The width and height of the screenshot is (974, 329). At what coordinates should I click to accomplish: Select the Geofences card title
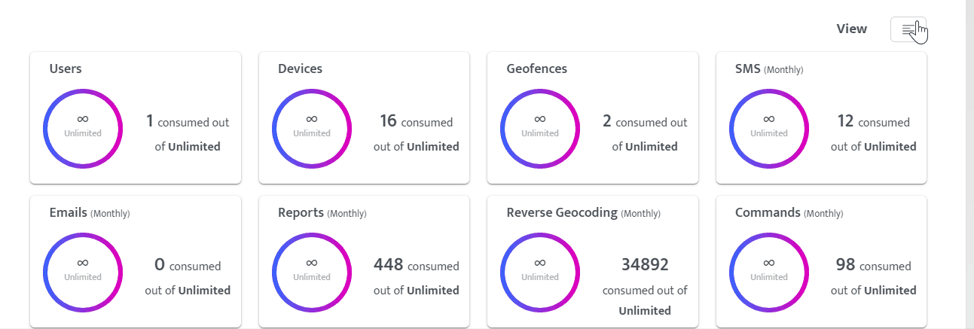pos(536,69)
